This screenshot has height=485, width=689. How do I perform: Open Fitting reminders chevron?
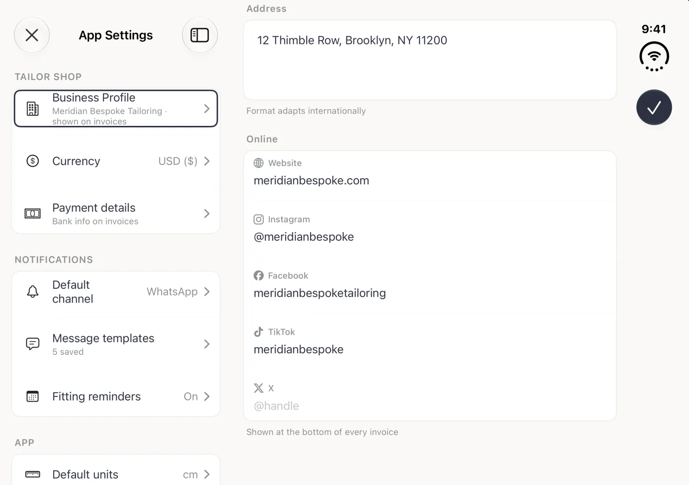(x=207, y=396)
